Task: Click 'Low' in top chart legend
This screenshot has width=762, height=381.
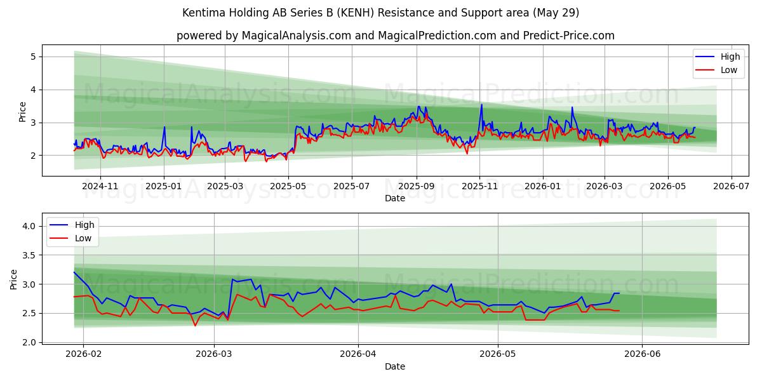Action: [729, 70]
